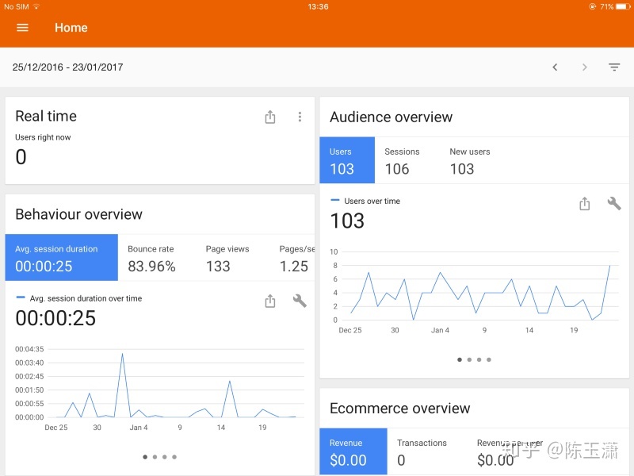Customize Avg. session duration chart with wrench
Viewport: 634px width, 476px height.
[300, 301]
